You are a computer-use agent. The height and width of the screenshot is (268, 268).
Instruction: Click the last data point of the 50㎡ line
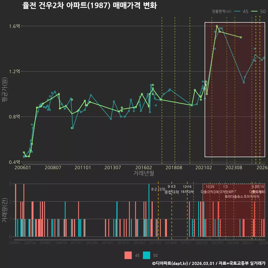pos(241,37)
